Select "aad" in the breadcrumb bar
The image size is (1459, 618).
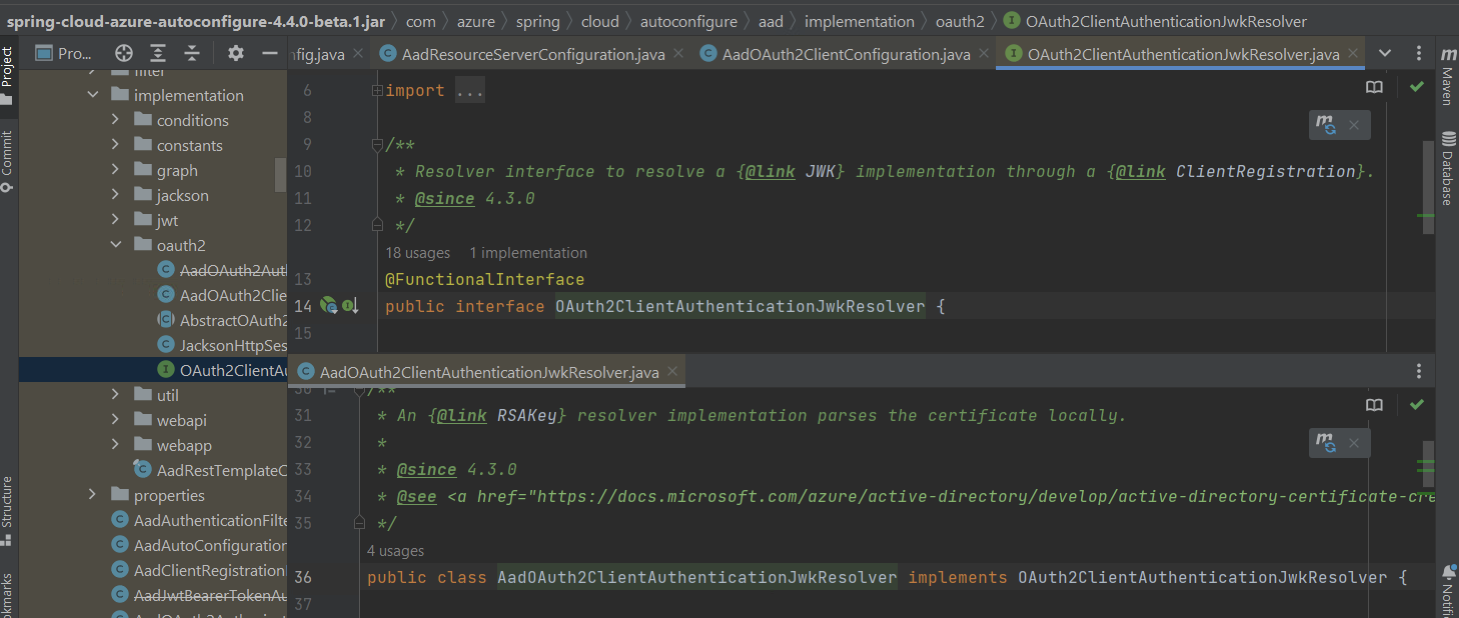pyautogui.click(x=771, y=21)
